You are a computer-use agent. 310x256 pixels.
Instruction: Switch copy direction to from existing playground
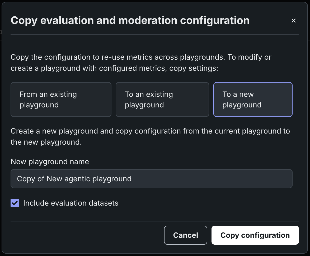pyautogui.click(x=61, y=99)
